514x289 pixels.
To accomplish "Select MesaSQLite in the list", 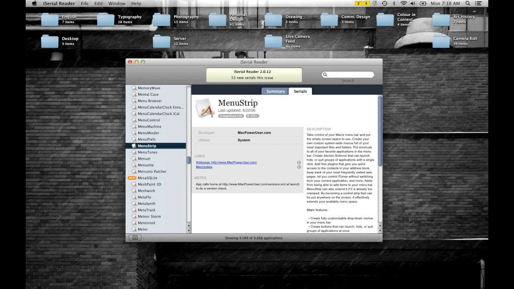I will point(156,178).
